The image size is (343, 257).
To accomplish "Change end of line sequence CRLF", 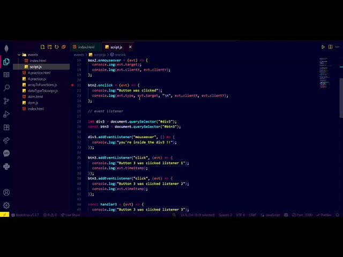I will tap(252, 215).
